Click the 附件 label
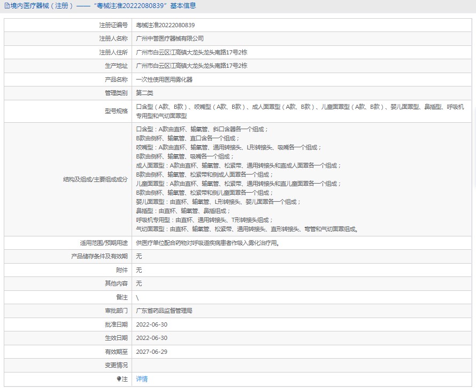Screen dimensions: 476x388 [122, 270]
